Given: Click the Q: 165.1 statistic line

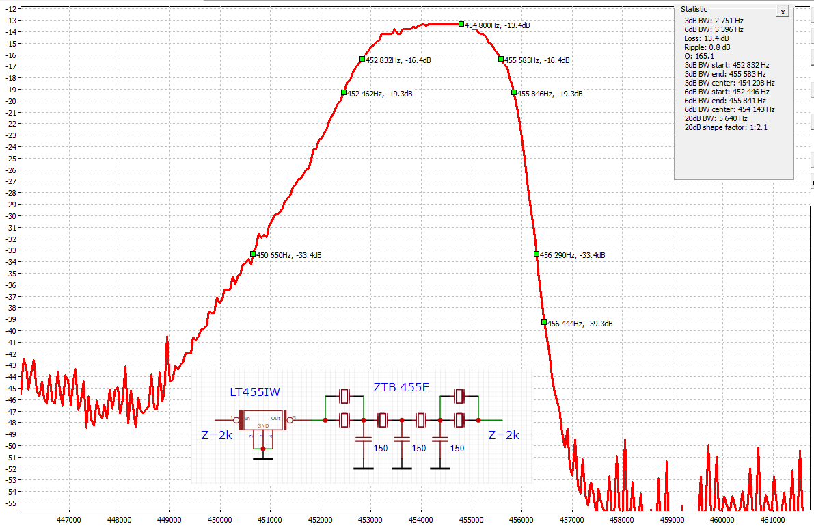Looking at the screenshot, I should [699, 56].
